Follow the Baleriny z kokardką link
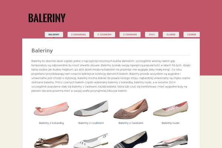The height and width of the screenshot is (148, 222). pyautogui.click(x=51, y=123)
